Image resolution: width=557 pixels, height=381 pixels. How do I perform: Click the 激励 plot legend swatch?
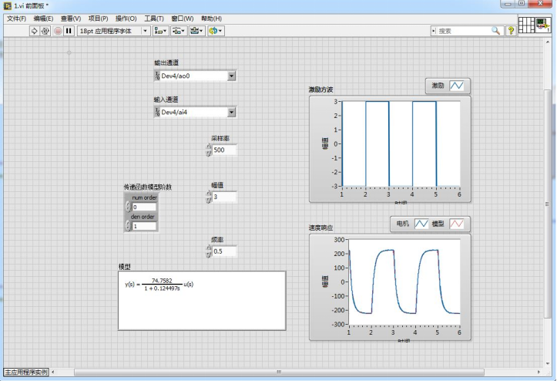click(458, 86)
